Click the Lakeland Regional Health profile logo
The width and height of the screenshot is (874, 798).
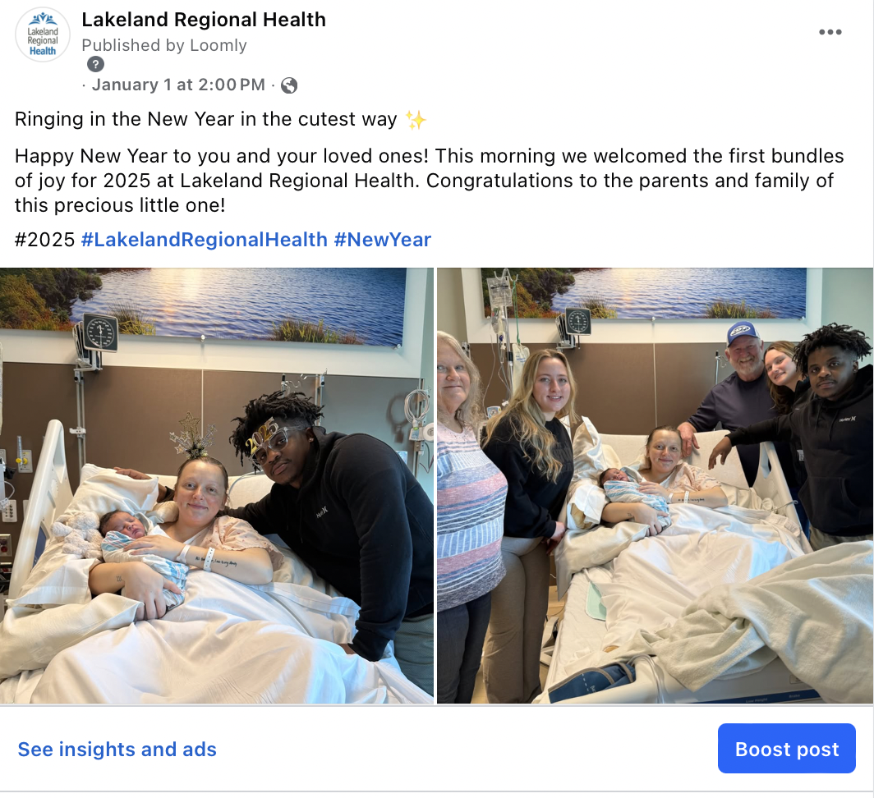43,34
